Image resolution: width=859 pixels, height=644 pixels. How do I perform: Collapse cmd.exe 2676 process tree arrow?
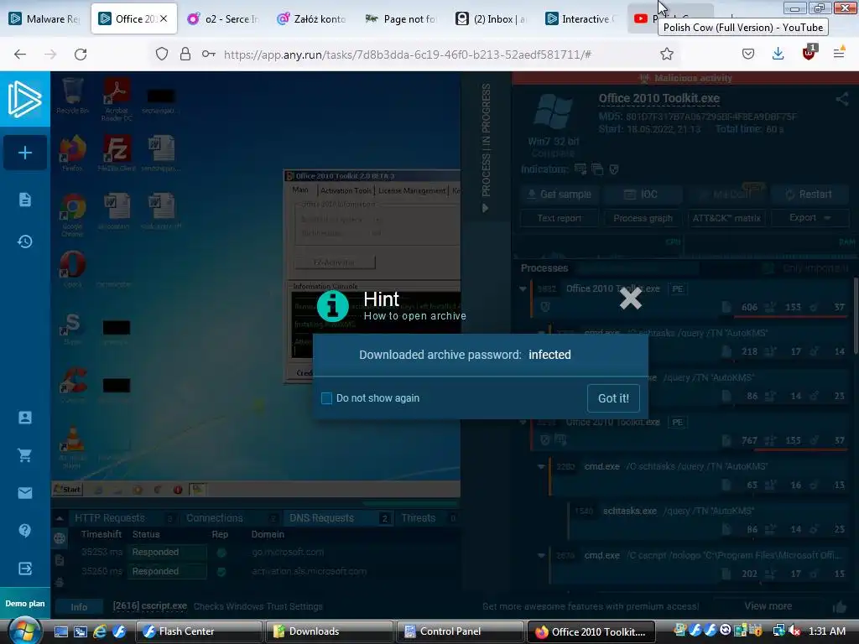point(541,555)
